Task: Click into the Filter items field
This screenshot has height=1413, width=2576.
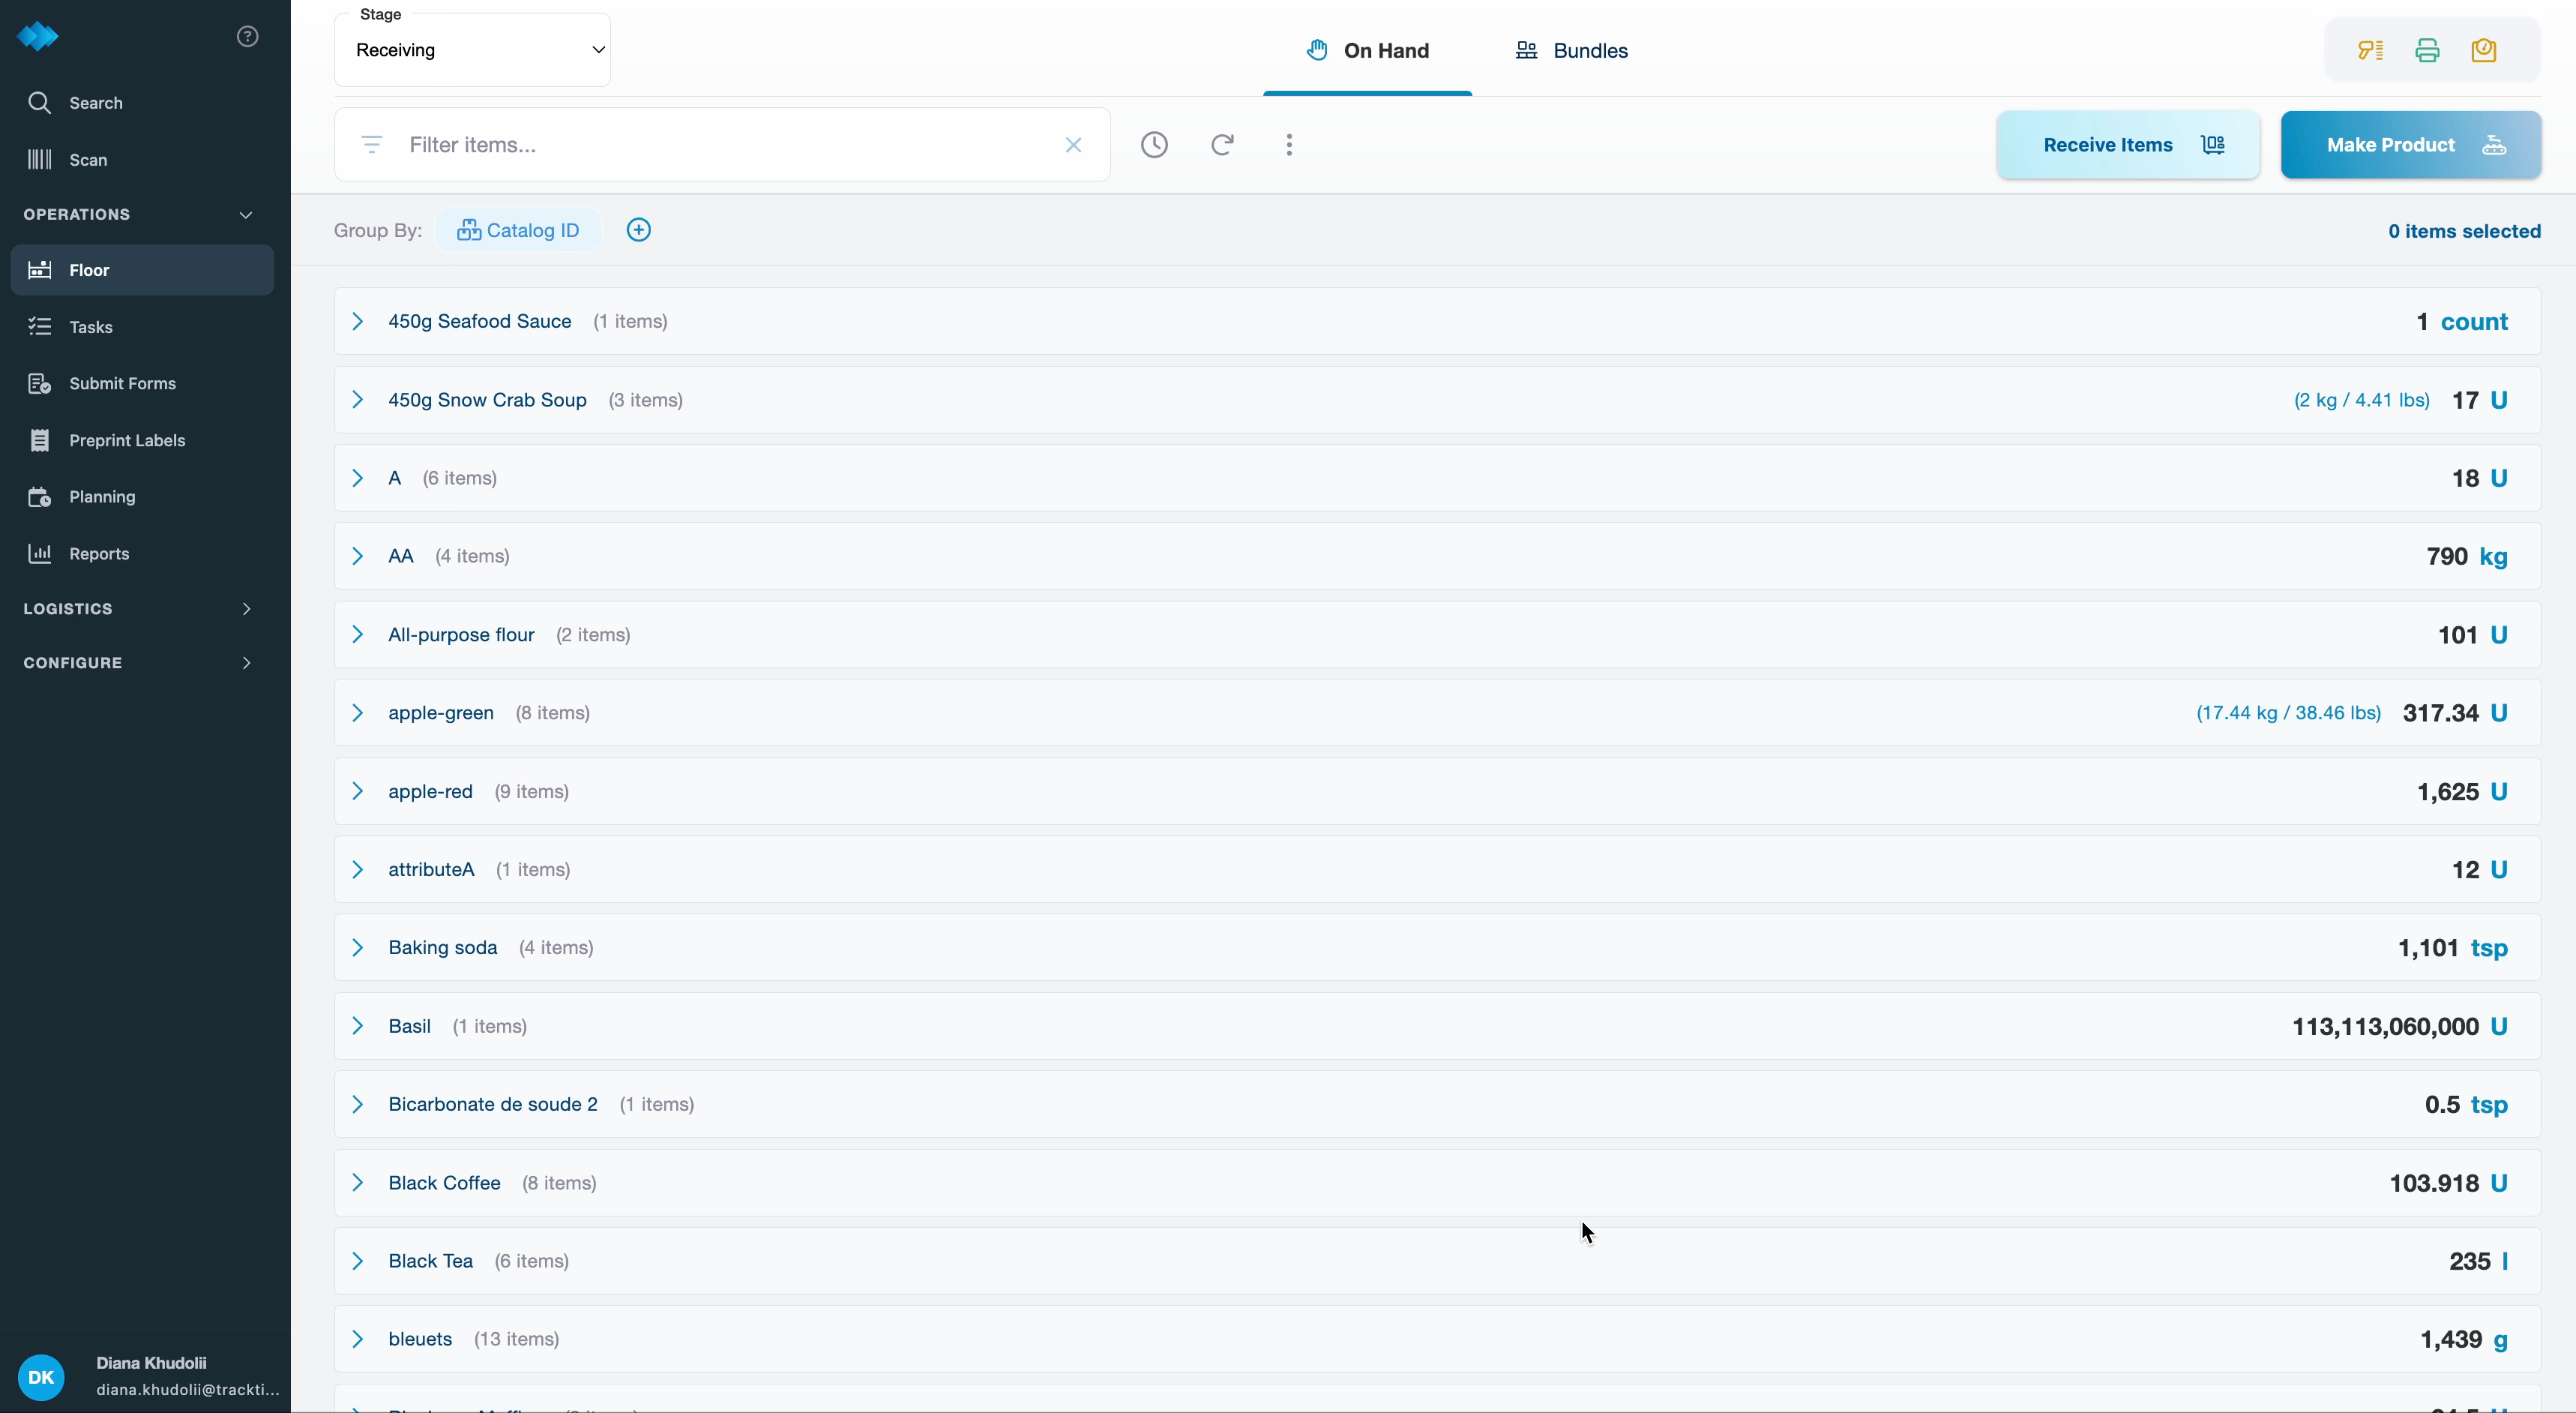Action: (720, 145)
